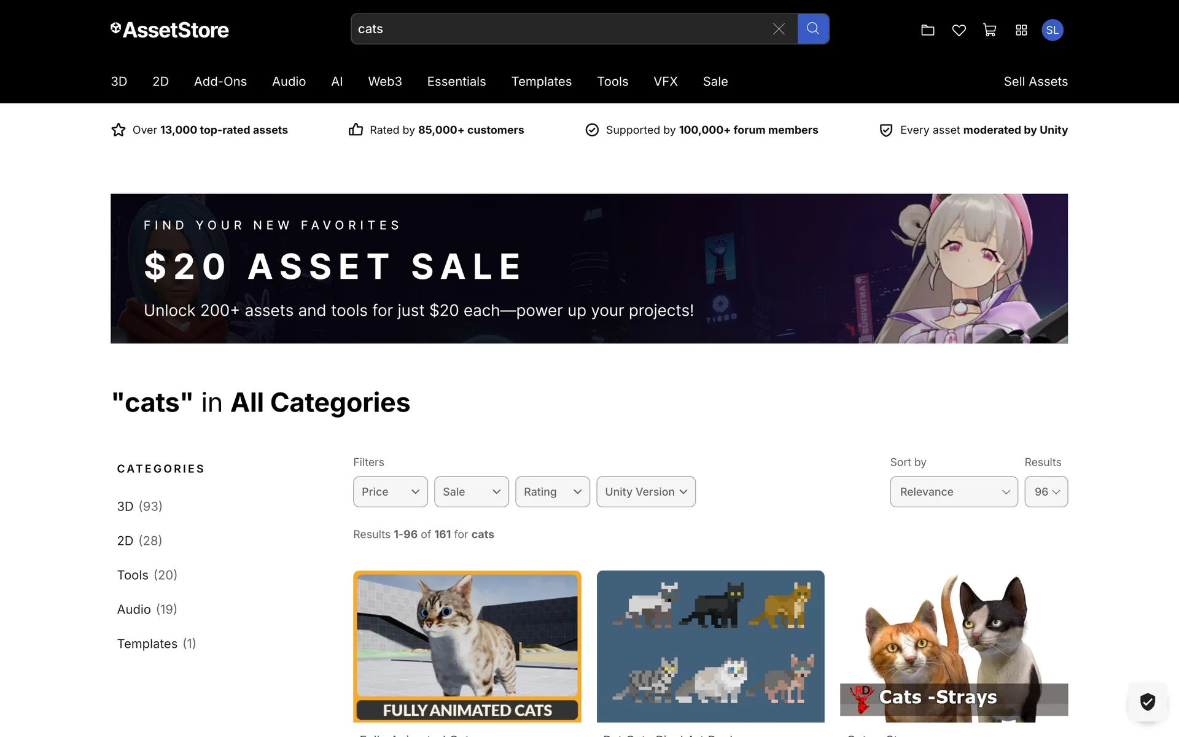Select the Sell Assets link
Screen dimensions: 1179x737
1036,82
